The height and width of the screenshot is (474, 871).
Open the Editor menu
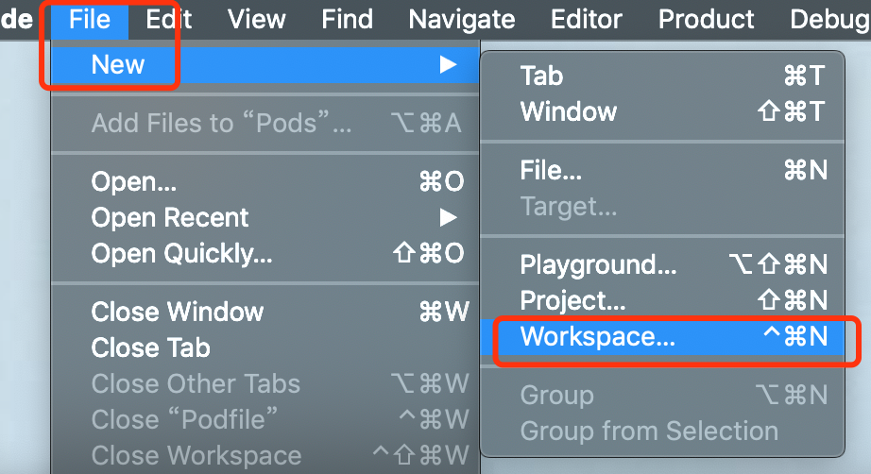586,20
